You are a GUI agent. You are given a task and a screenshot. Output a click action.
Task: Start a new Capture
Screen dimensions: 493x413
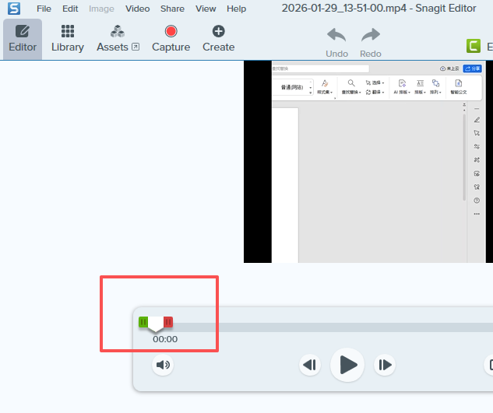click(171, 38)
